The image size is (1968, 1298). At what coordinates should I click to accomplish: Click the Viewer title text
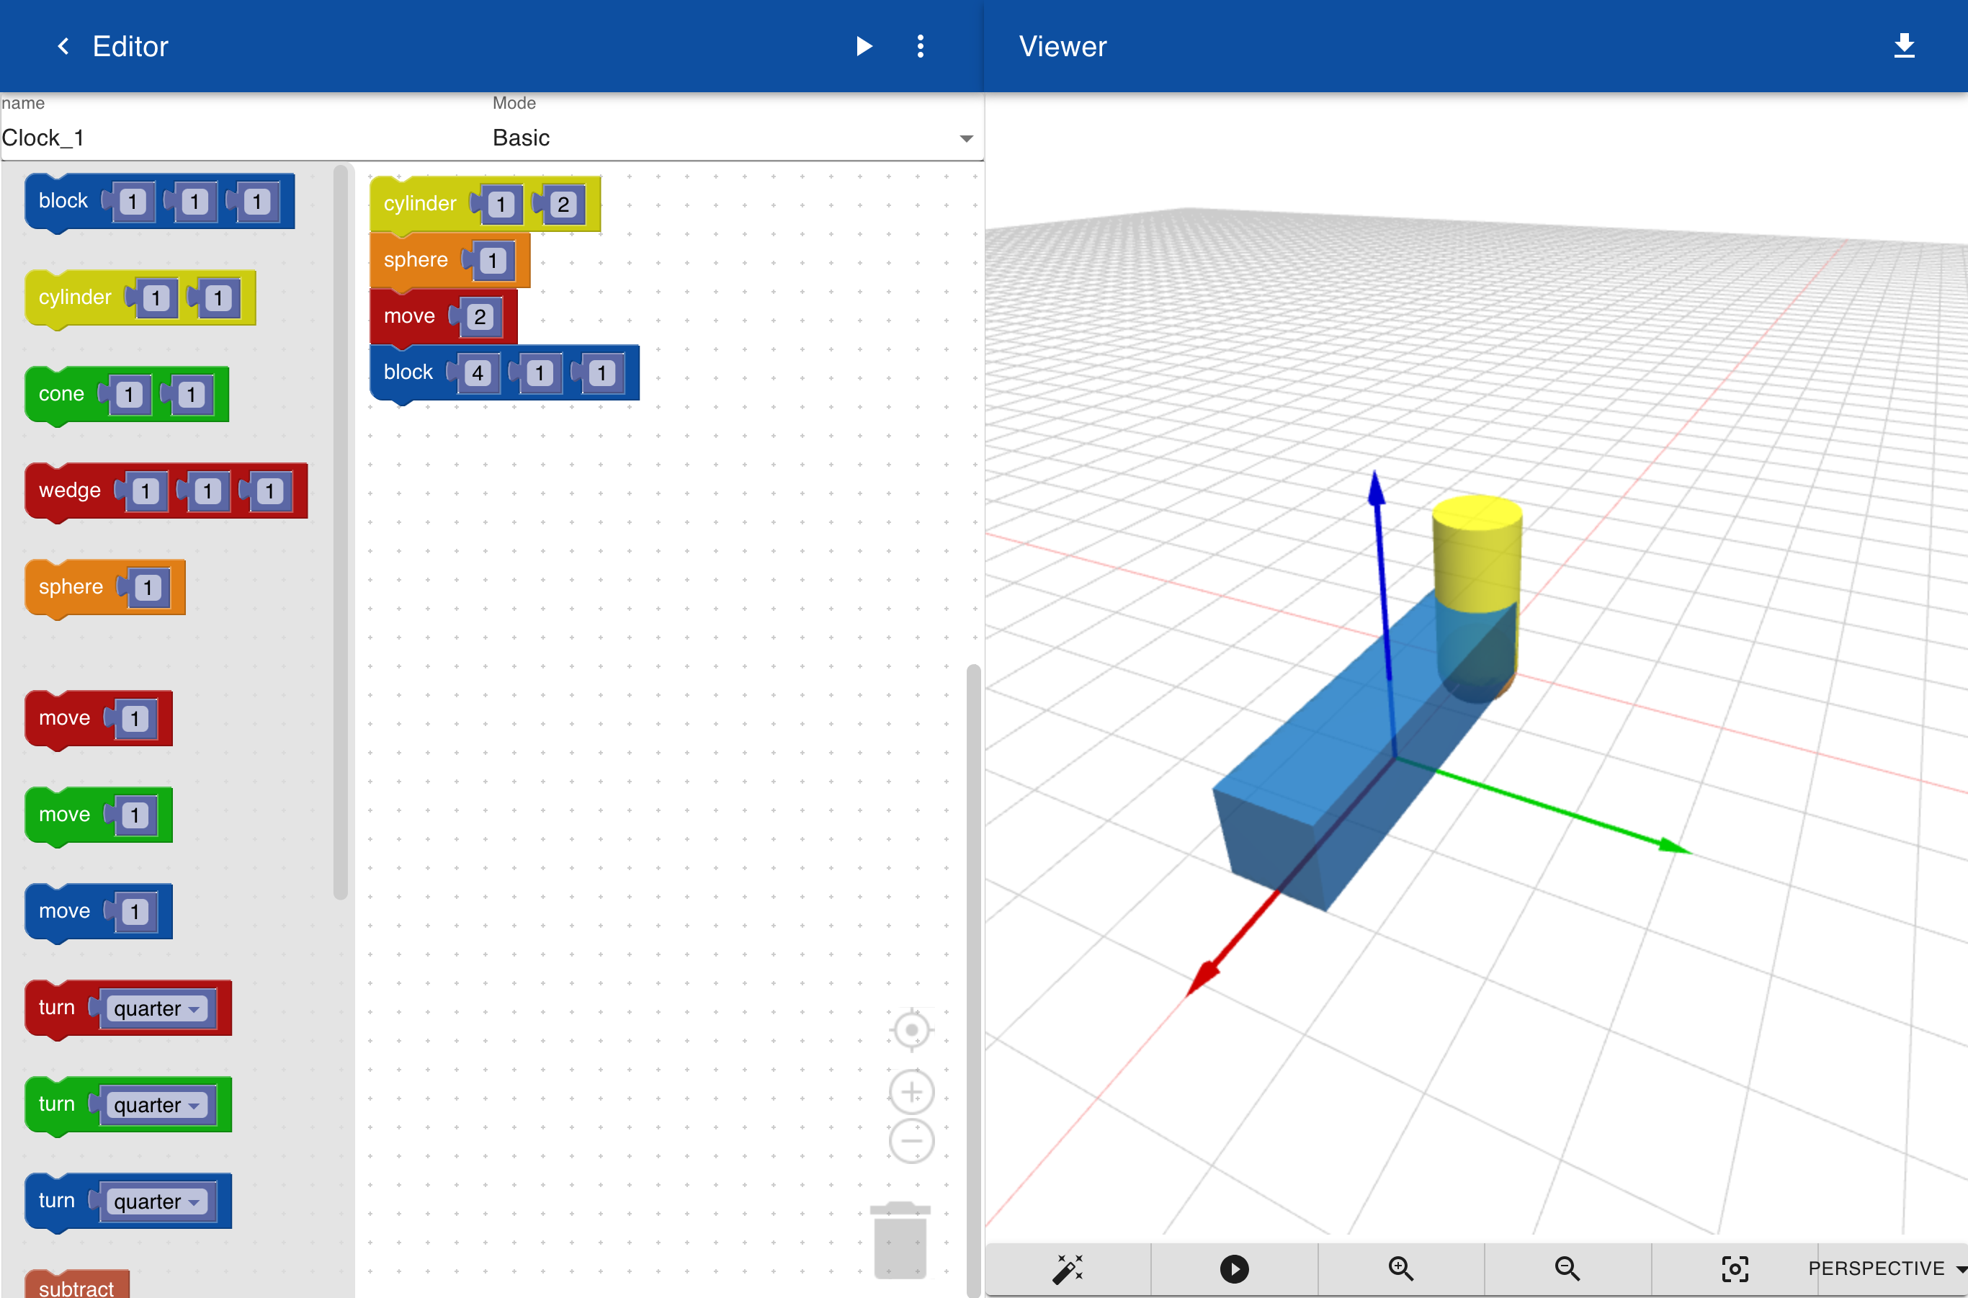click(1063, 46)
